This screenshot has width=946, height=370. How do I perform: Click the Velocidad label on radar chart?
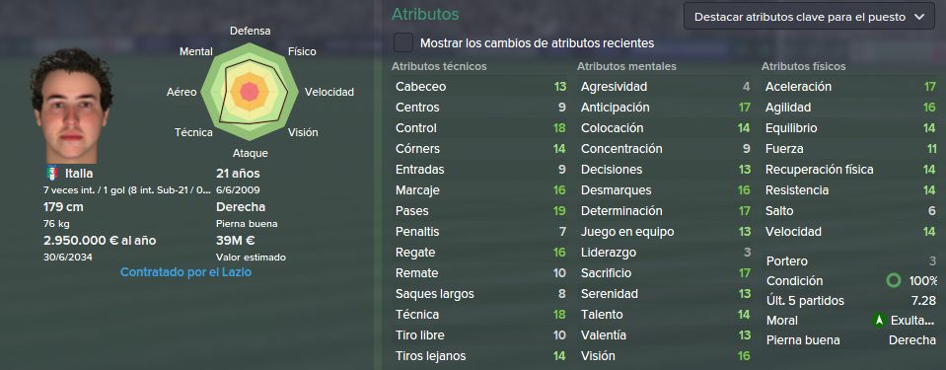[329, 93]
